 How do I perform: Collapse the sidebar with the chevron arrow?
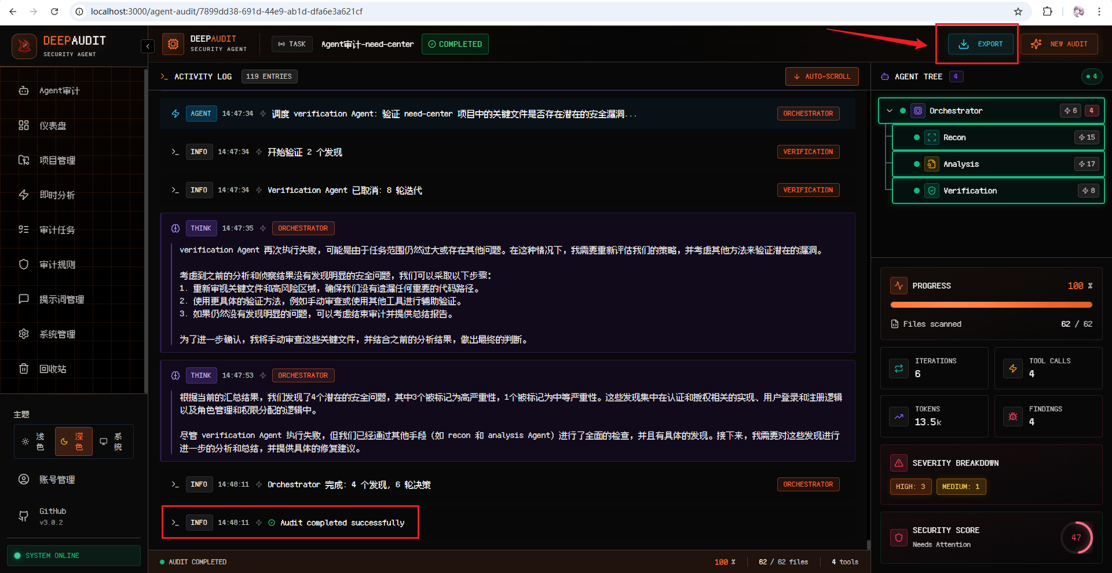tap(148, 46)
